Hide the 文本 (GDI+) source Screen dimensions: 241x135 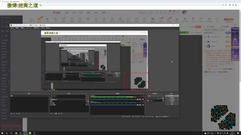[x=86, y=96]
